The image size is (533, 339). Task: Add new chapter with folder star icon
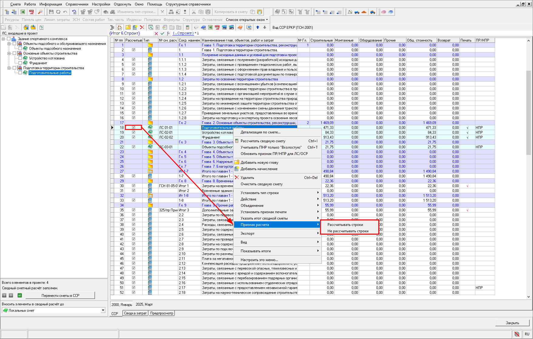coord(128,27)
